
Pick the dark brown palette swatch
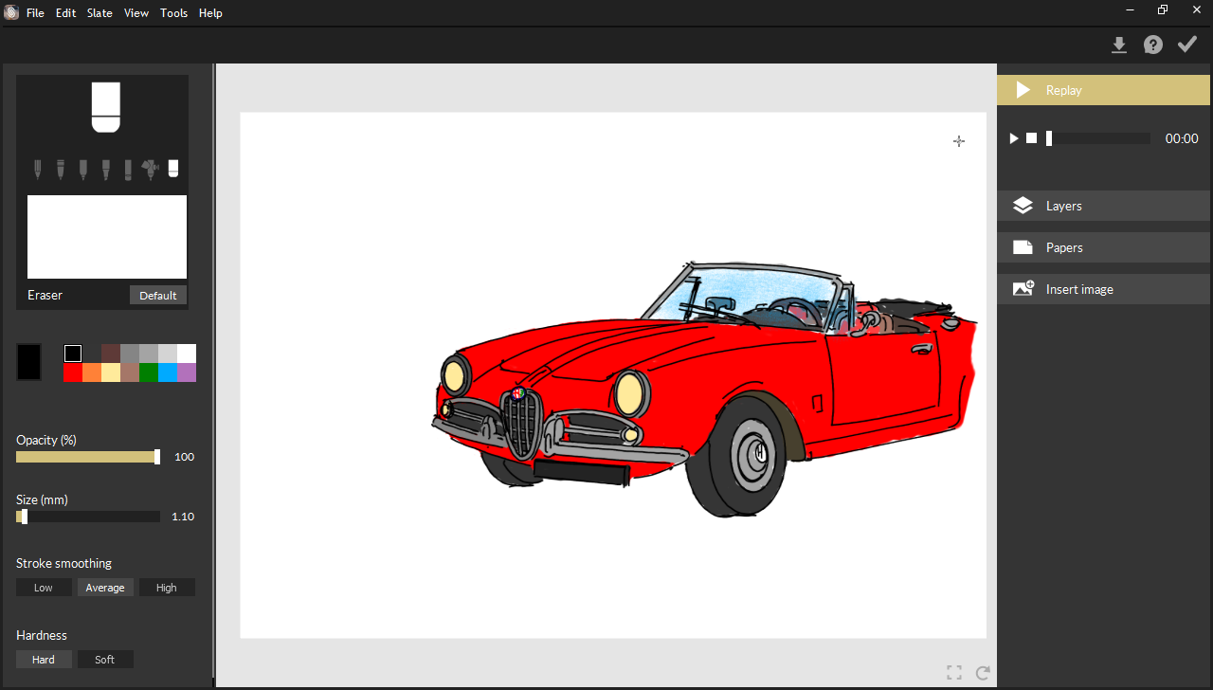point(111,354)
